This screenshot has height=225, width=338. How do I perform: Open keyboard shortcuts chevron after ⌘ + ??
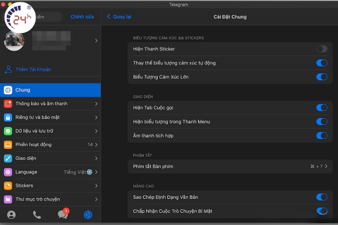click(326, 166)
